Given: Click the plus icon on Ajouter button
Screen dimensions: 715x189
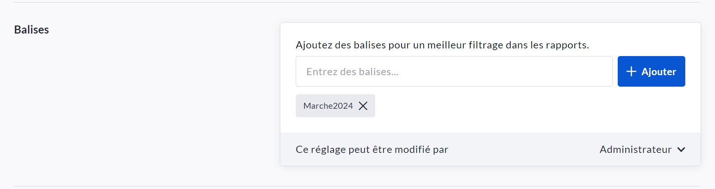Looking at the screenshot, I should tap(631, 71).
